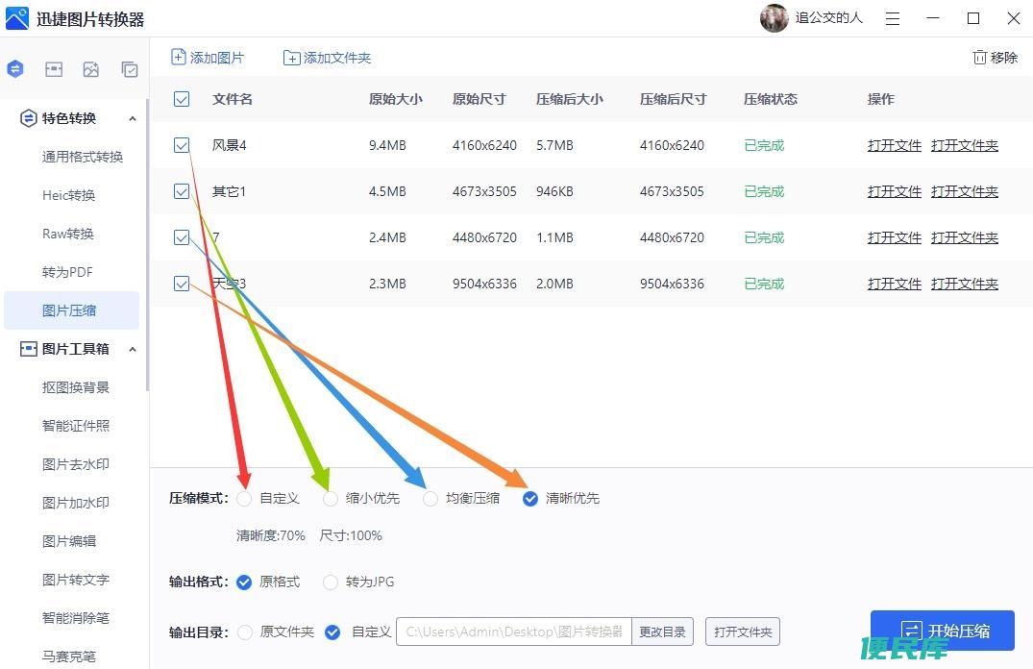Click the output directory path field
1033x669 pixels.
(x=513, y=632)
